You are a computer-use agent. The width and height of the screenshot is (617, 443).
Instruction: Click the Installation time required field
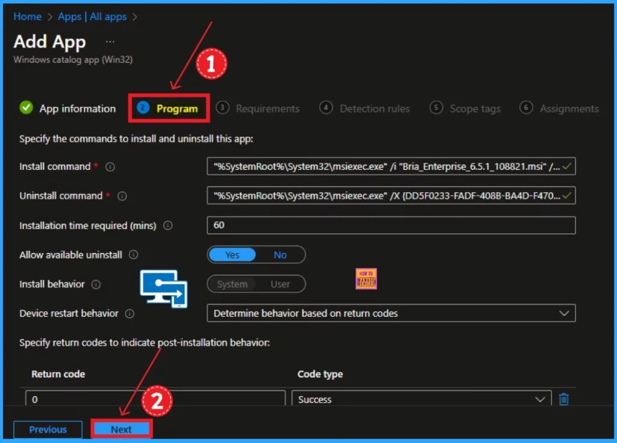point(390,225)
